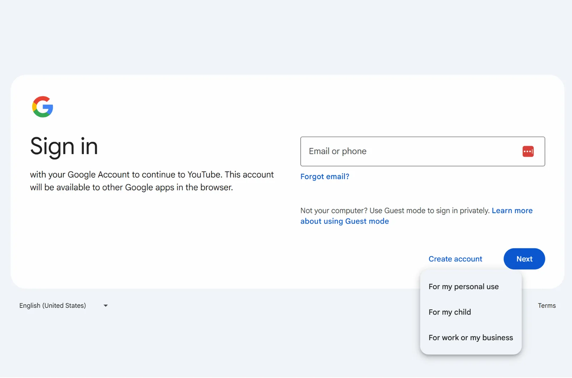
Task: Open the English (United States) language selector
Action: [x=53, y=306]
